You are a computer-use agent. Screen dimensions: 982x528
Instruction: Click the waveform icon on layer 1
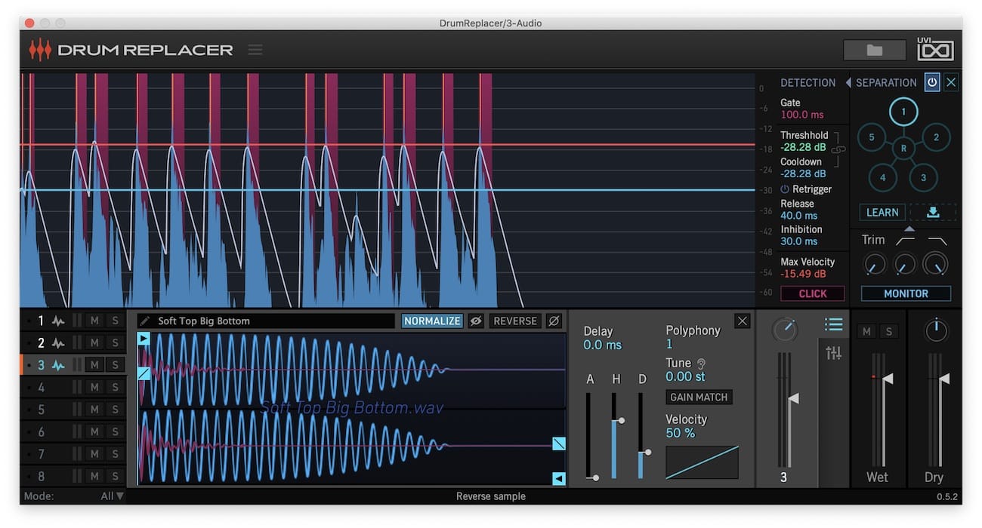pyautogui.click(x=58, y=321)
